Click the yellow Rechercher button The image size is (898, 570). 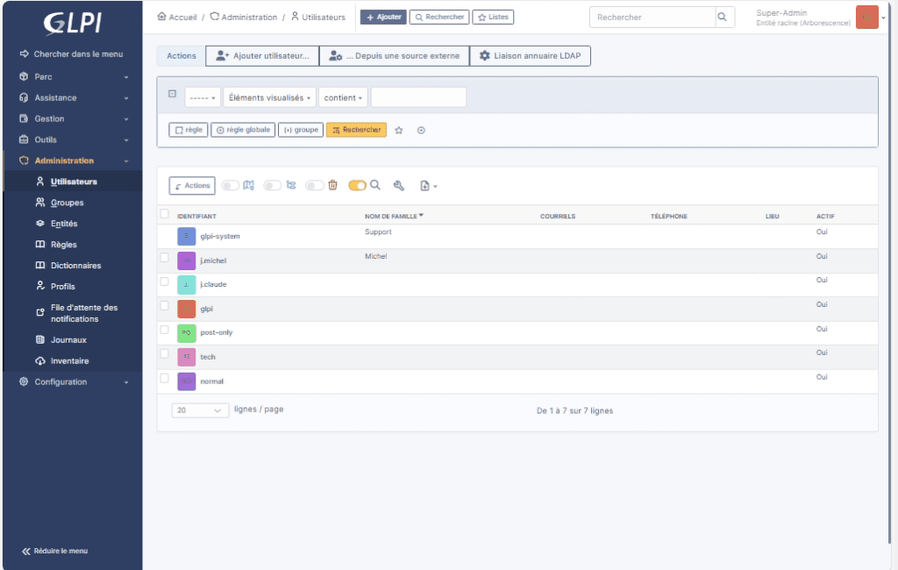click(356, 130)
